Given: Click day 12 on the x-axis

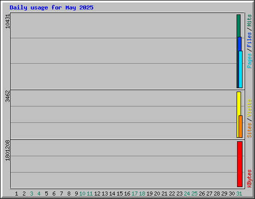Looking at the screenshot, I should [x=97, y=194].
